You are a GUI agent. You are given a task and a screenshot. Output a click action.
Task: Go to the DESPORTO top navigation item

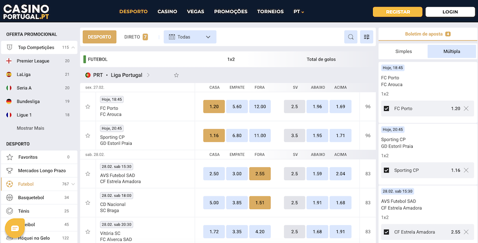click(x=133, y=12)
